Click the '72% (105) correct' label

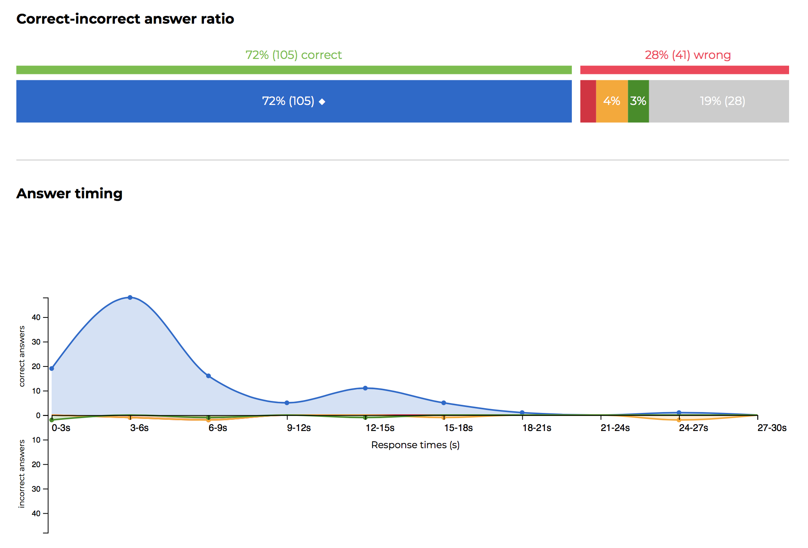pyautogui.click(x=293, y=55)
